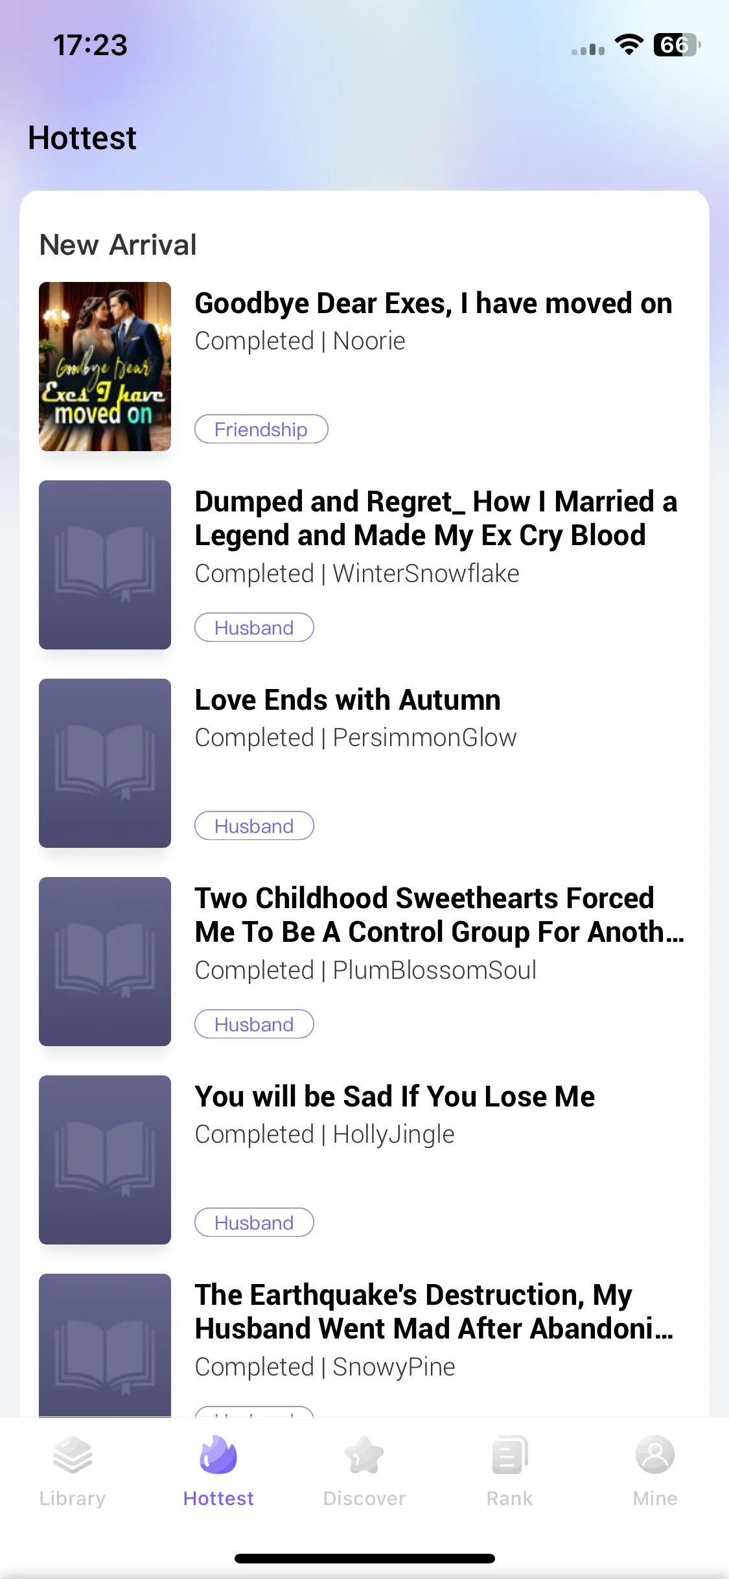Open You will be Sad If You Lose Me
The image size is (729, 1579).
[395, 1097]
